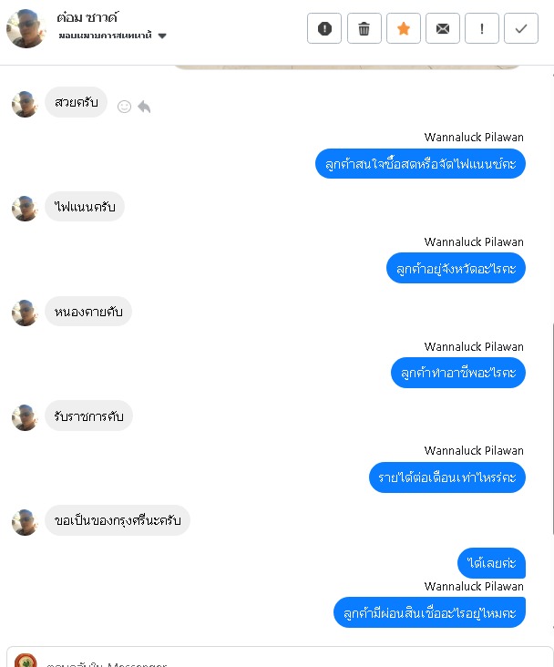This screenshot has width=554, height=667.
Task: Reply to สวยครับ message with arrow icon
Action: pos(144,107)
